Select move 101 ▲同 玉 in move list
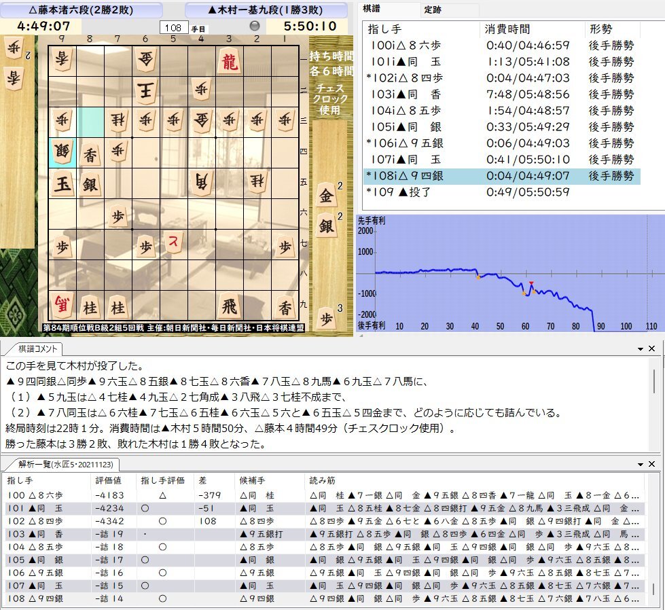 click(x=502, y=62)
